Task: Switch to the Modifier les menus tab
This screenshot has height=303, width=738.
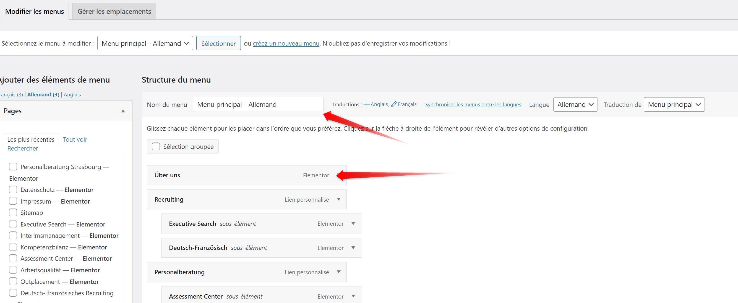Action: point(34,11)
